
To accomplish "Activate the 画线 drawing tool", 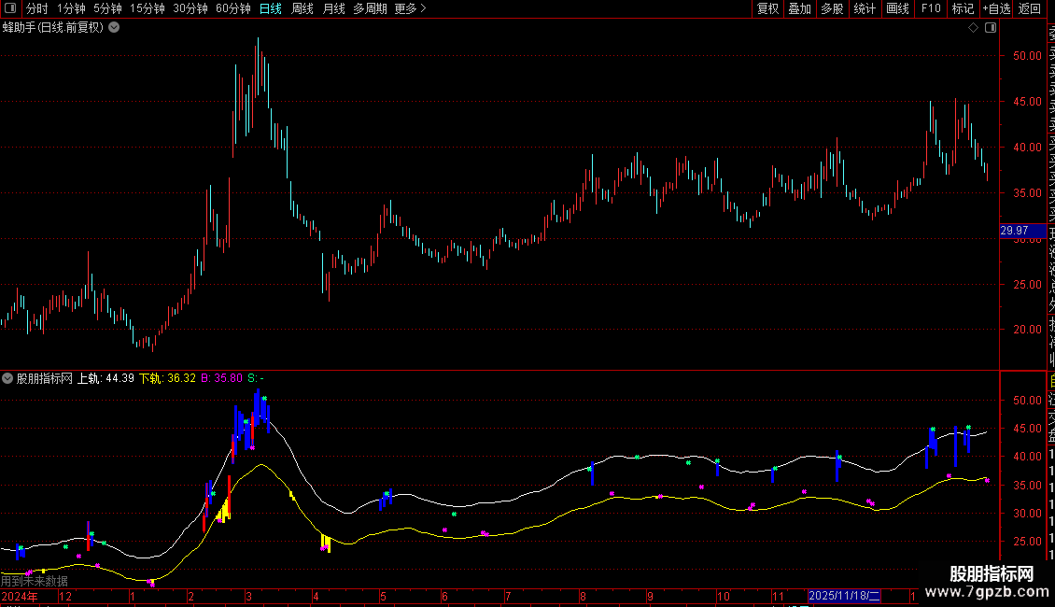I will [897, 8].
